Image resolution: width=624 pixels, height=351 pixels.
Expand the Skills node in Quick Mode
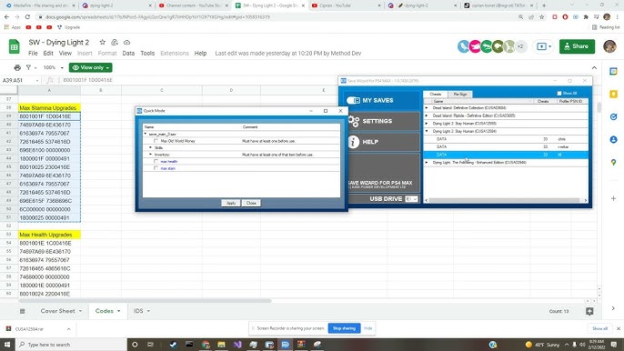pyautogui.click(x=150, y=147)
